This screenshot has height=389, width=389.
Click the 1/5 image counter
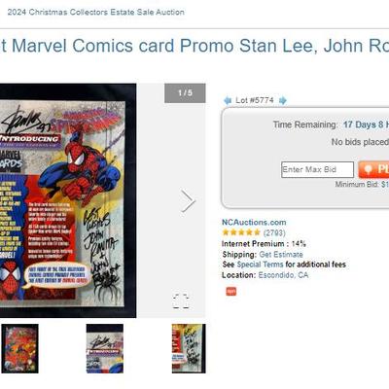pyautogui.click(x=185, y=93)
